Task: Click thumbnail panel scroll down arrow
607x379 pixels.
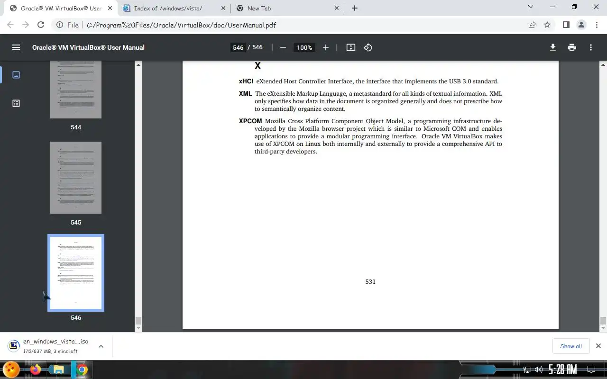Action: click(x=138, y=328)
